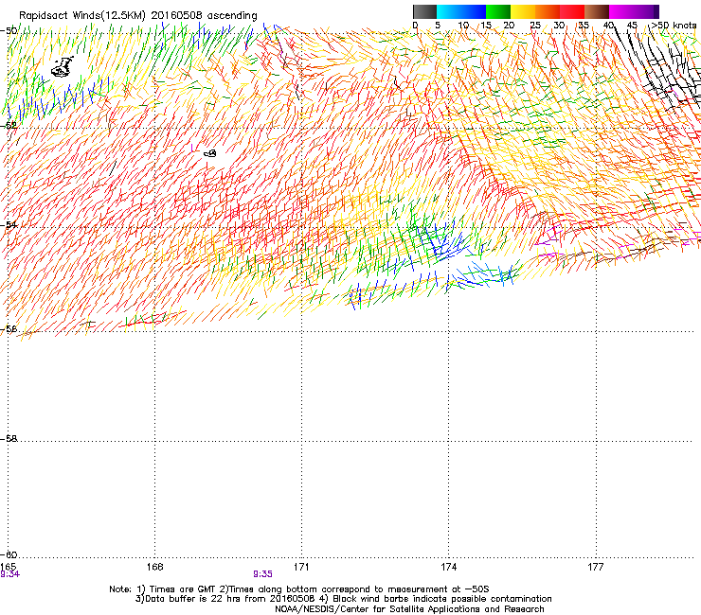
Task: Click the larger island outline near -51 latitude
Action: coord(63,66)
